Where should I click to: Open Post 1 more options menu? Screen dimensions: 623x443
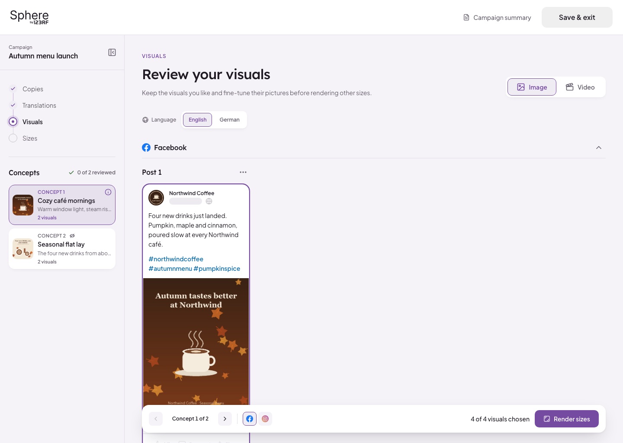pyautogui.click(x=243, y=172)
